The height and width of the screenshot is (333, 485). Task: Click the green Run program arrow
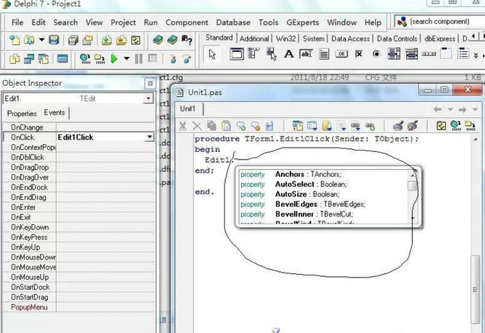point(114,59)
